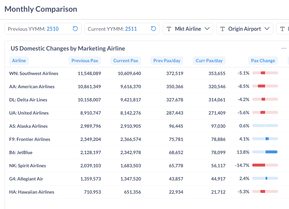Select the WN: Southwest Airlines row label

(34, 74)
